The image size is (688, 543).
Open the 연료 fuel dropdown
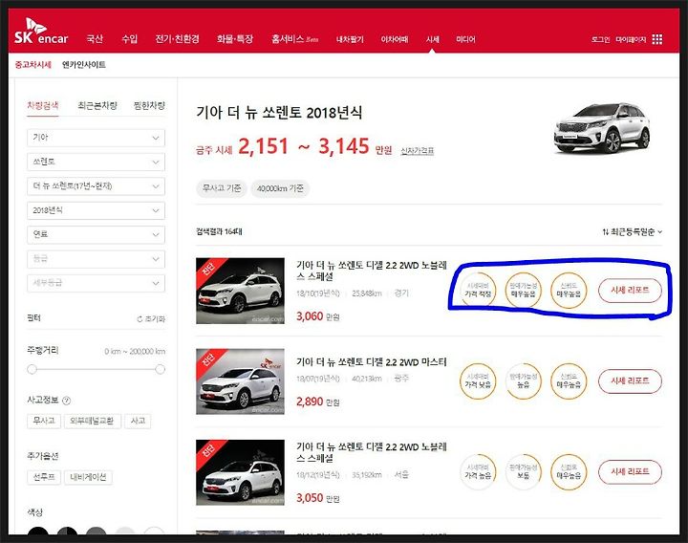pyautogui.click(x=97, y=234)
